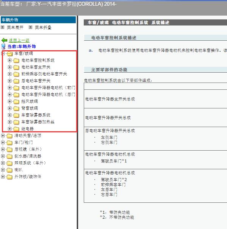Expand the 电动车窗主开关 node

coord(9,67)
